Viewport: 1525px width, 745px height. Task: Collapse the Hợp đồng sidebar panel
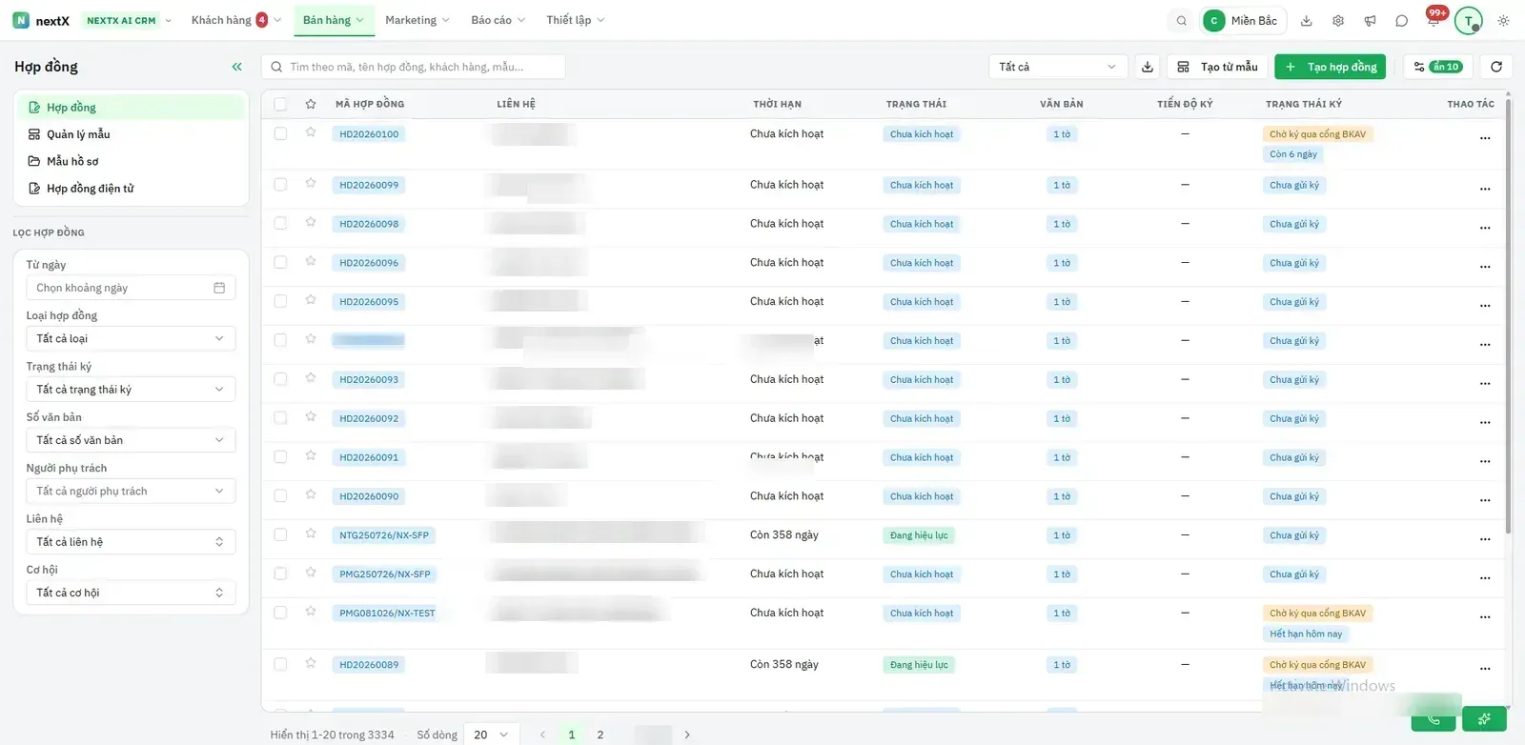click(236, 67)
